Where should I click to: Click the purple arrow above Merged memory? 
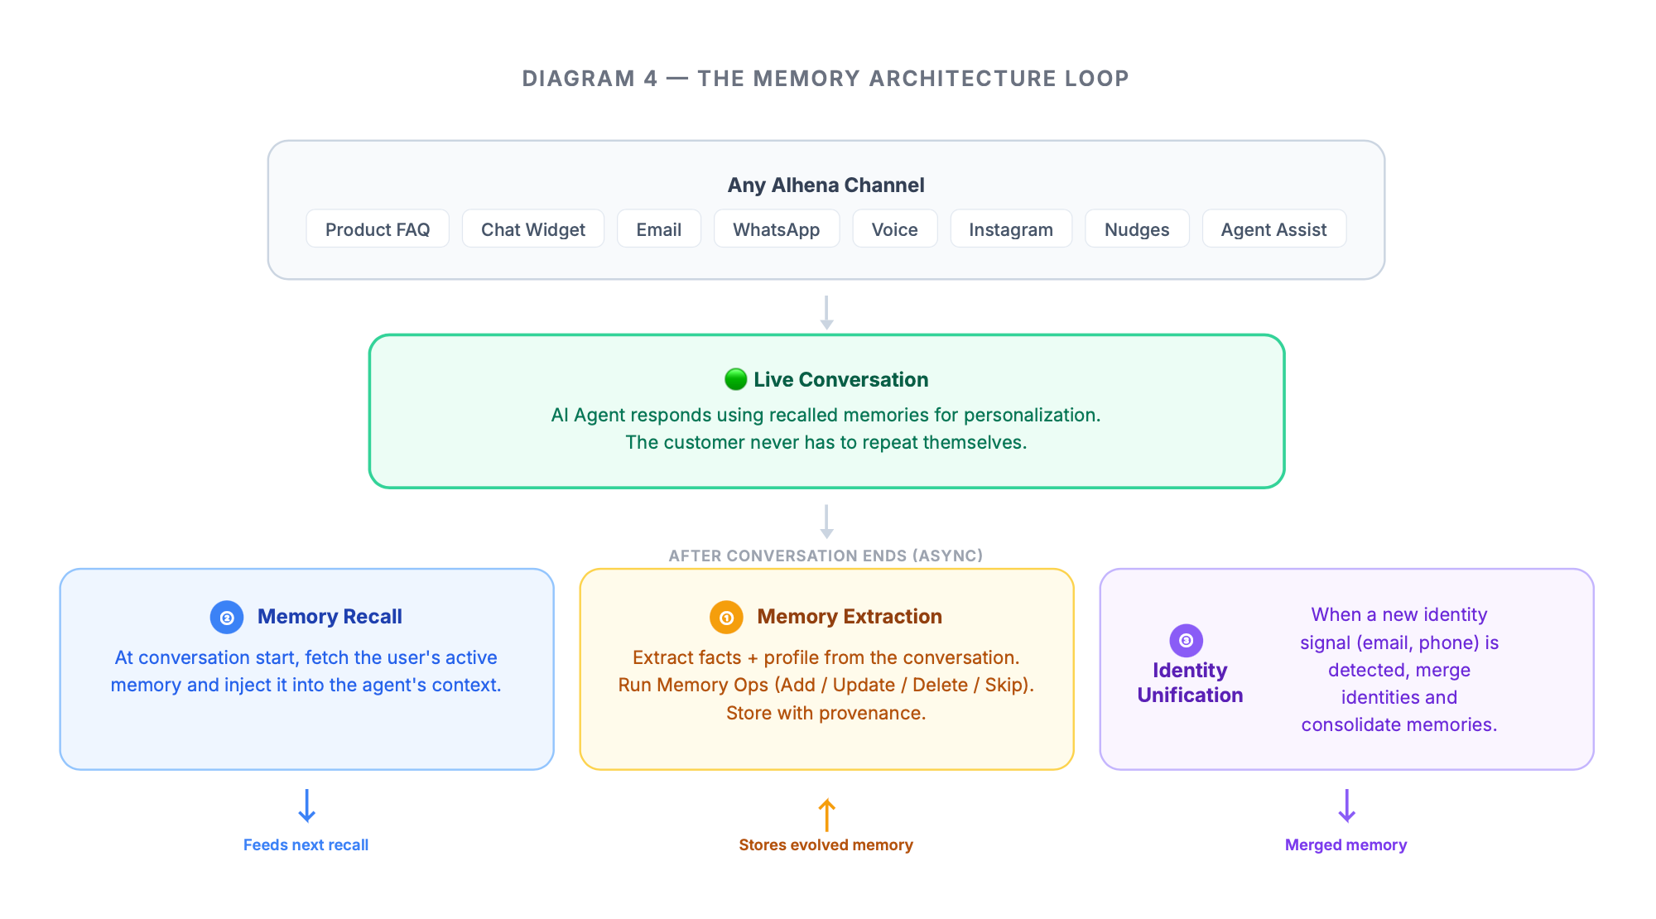click(1346, 806)
